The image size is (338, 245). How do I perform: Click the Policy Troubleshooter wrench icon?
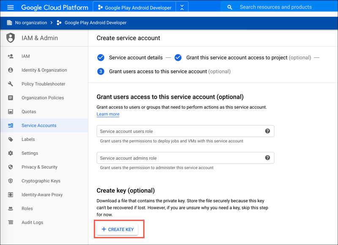tap(11, 84)
